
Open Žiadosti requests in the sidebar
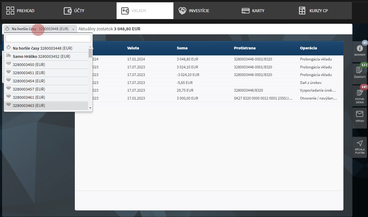click(x=360, y=72)
